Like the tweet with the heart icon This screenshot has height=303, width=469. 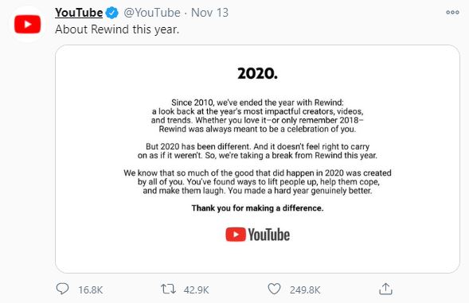pos(274,289)
